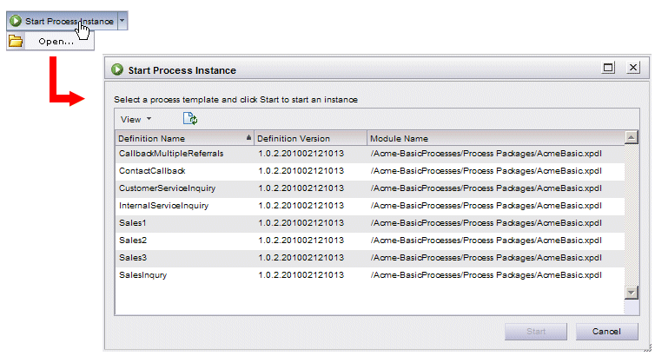Click the refresh templates page icon
The image size is (655, 356).
pyautogui.click(x=190, y=119)
